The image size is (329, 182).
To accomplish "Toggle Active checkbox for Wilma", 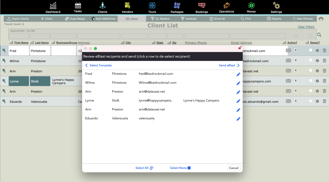I will tap(296, 60).
